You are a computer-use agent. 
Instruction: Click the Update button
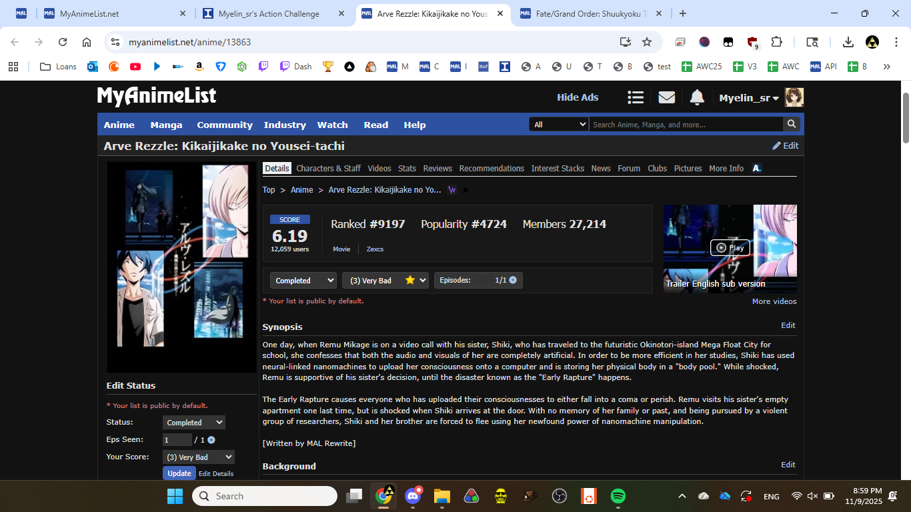click(x=179, y=473)
